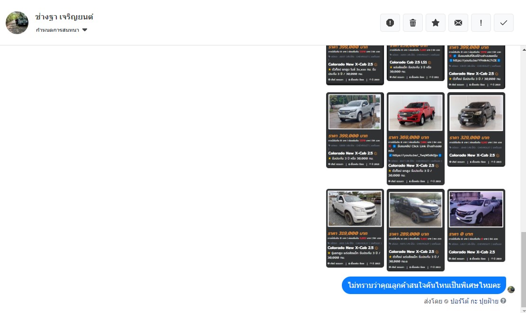Image resolution: width=526 pixels, height=313 pixels.
Task: Click the spam report exclamation circle icon
Action: (x=390, y=23)
